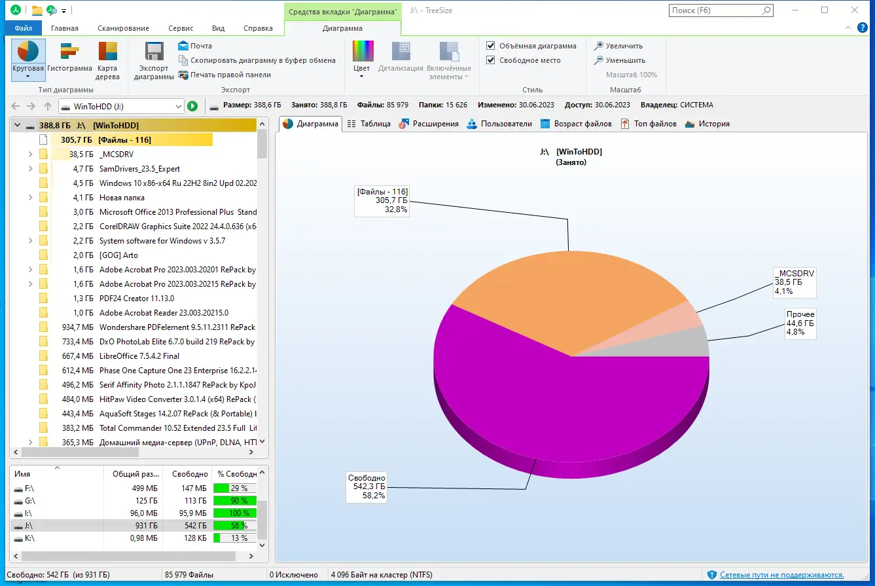Switch to Гистограмма chart type
The height and width of the screenshot is (586, 875).
click(x=69, y=56)
